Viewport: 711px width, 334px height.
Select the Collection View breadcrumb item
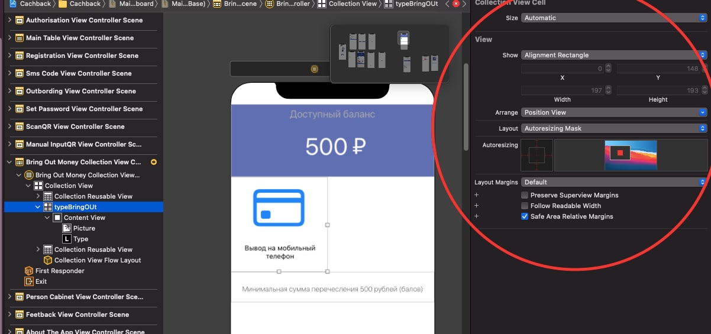347,4
